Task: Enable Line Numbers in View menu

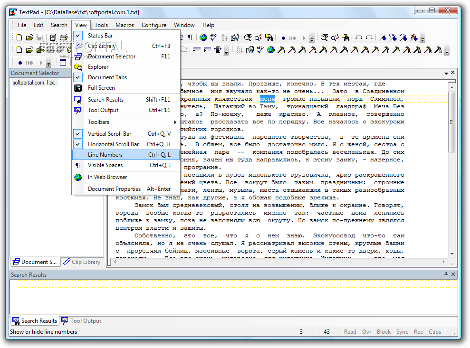Action: 126,155
